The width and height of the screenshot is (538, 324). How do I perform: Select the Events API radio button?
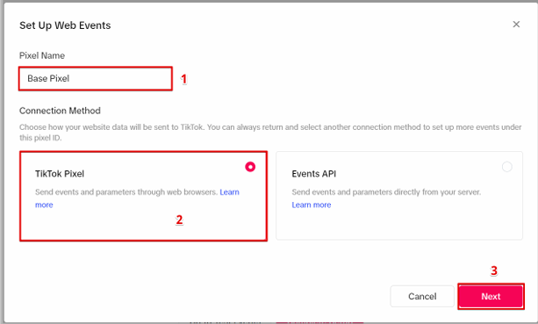(506, 167)
